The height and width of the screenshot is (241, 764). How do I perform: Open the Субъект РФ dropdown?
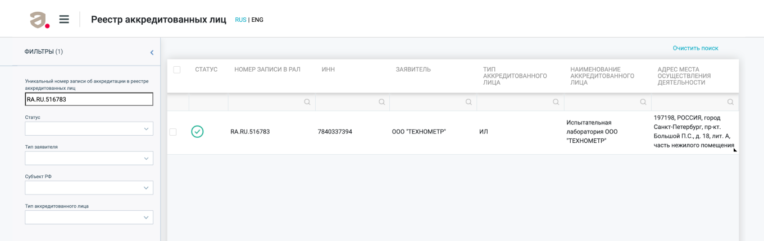tap(89, 188)
